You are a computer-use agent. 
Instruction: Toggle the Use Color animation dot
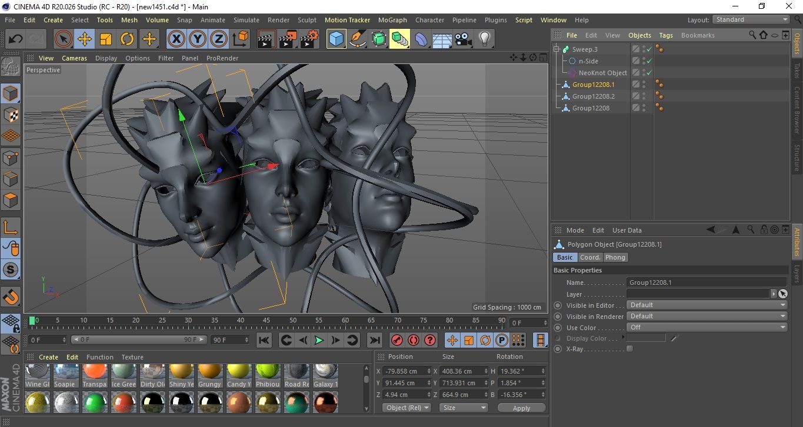point(558,328)
